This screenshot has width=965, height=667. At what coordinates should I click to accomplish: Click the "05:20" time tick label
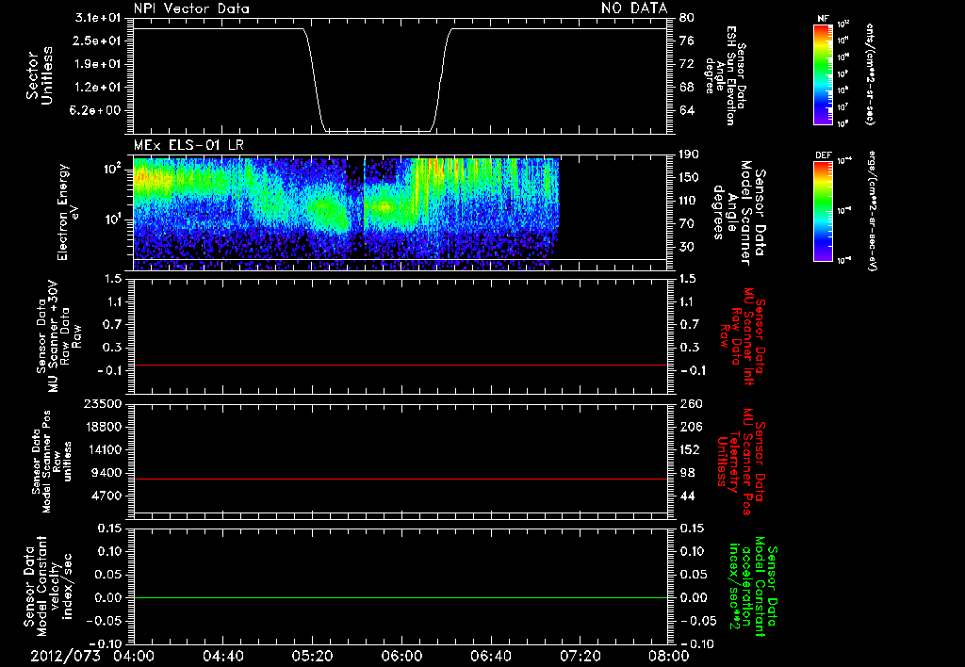[x=313, y=656]
